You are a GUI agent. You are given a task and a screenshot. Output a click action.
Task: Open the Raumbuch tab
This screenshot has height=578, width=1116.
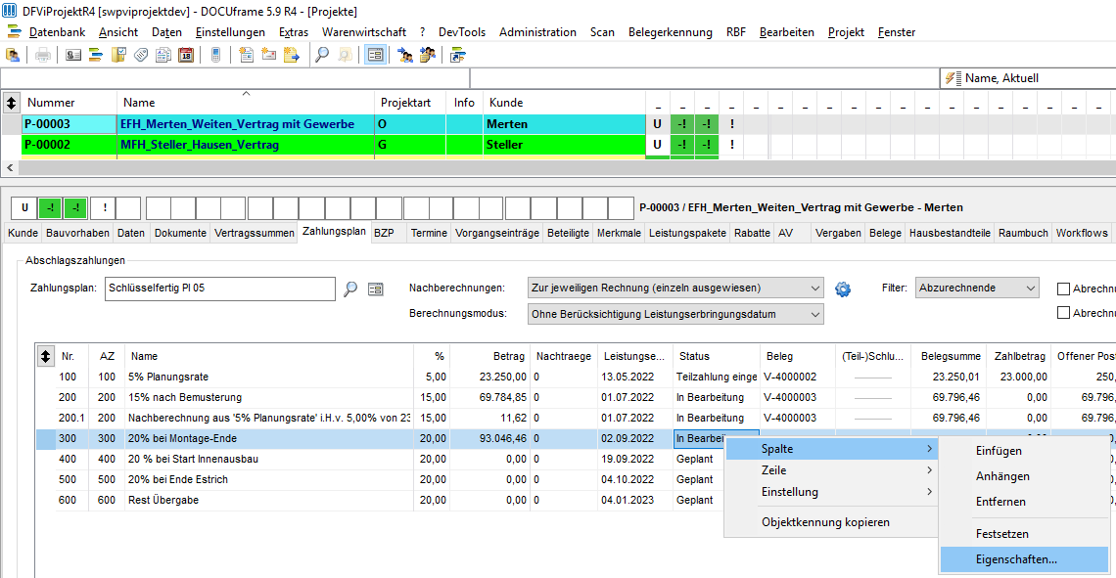click(1023, 233)
